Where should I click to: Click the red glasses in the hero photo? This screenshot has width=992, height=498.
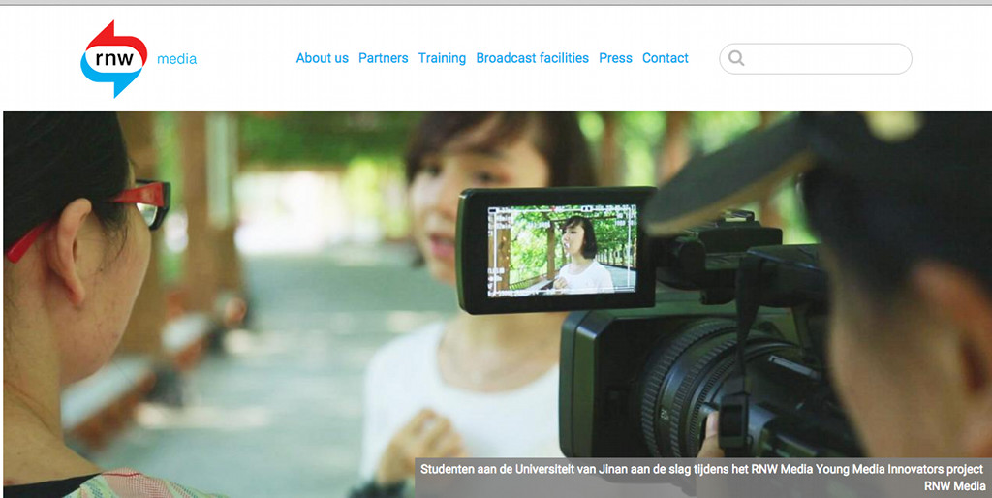pyautogui.click(x=143, y=205)
